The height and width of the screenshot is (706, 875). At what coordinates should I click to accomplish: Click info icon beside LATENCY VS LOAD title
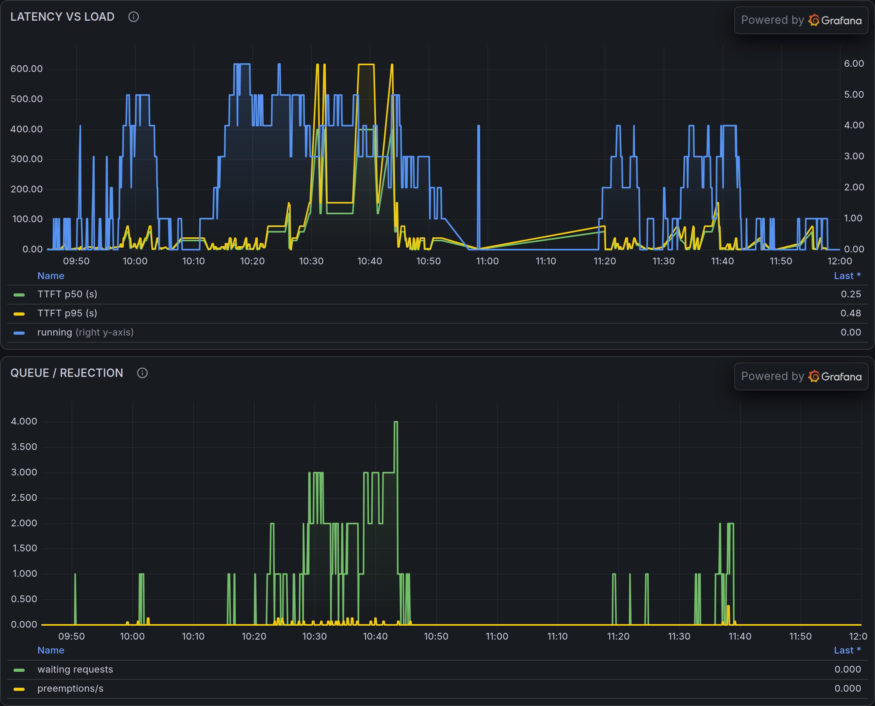point(133,17)
